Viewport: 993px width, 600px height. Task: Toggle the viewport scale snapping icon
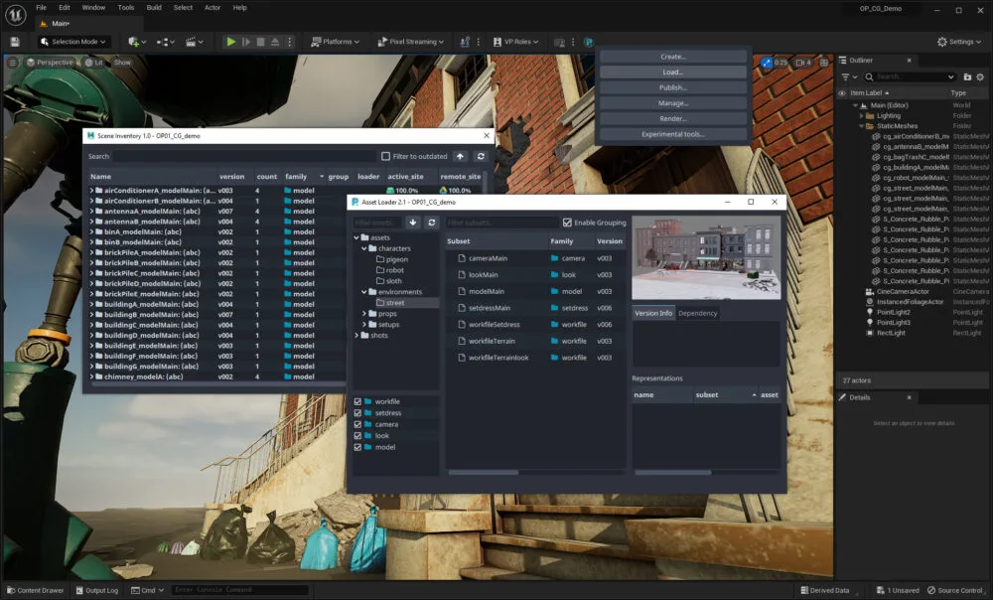(767, 63)
